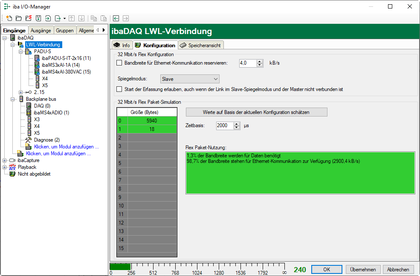The width and height of the screenshot is (420, 276).
Task: Open the Gruppen tab
Action: coord(65,31)
